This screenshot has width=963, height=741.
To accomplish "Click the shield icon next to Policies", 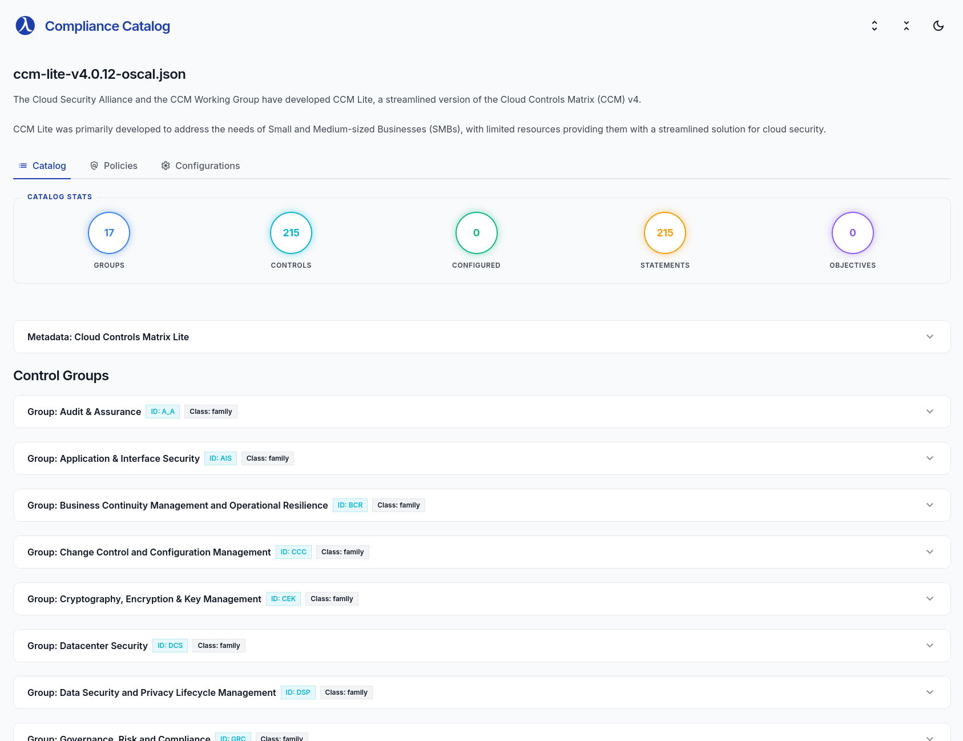I will [x=94, y=166].
